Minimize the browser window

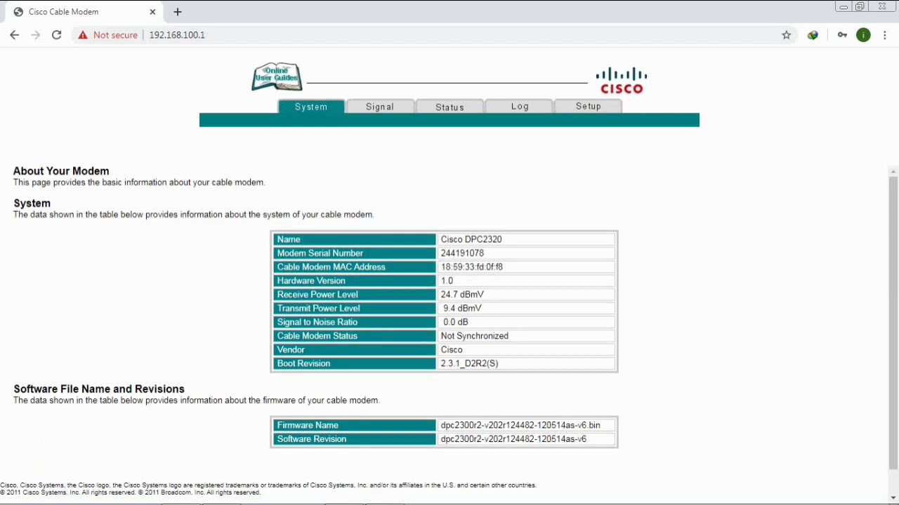pos(844,7)
